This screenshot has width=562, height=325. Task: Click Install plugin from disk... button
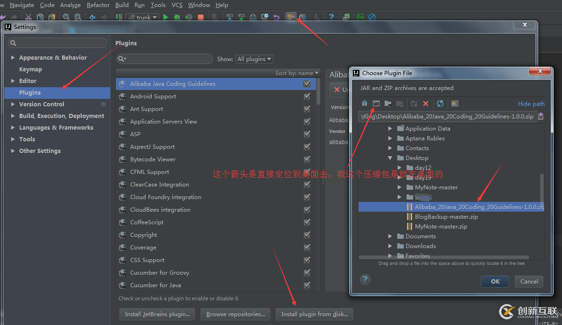click(x=315, y=314)
